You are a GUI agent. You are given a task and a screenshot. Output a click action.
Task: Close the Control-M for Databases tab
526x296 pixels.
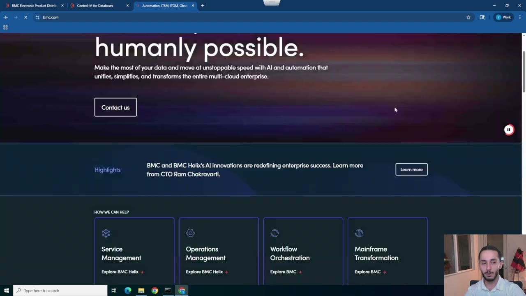click(127, 6)
